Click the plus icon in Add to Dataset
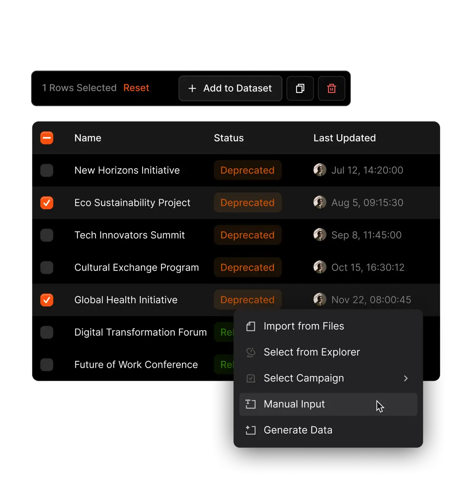Image resolution: width=465 pixels, height=477 pixels. tap(192, 89)
